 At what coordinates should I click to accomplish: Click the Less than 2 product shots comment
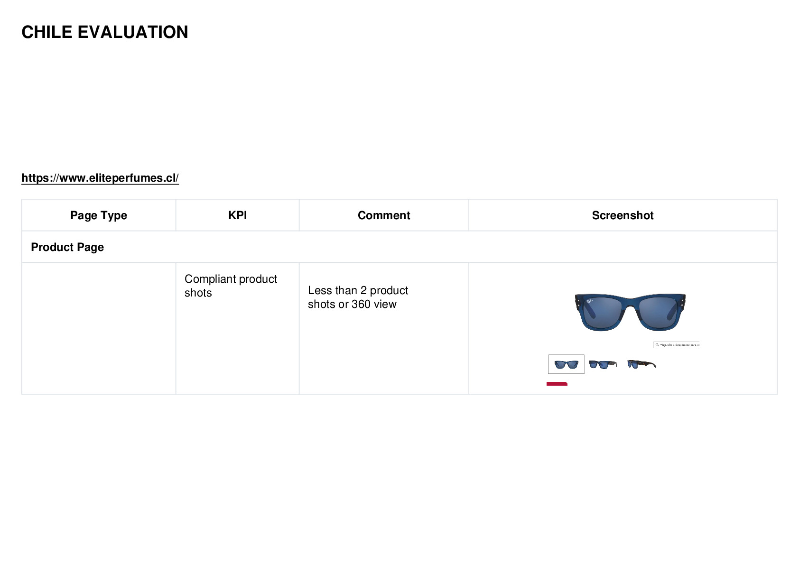click(358, 297)
